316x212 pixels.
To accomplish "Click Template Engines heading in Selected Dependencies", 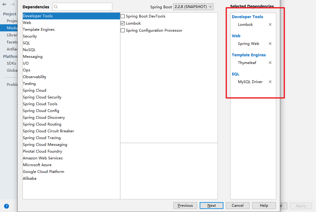I will [x=249, y=55].
